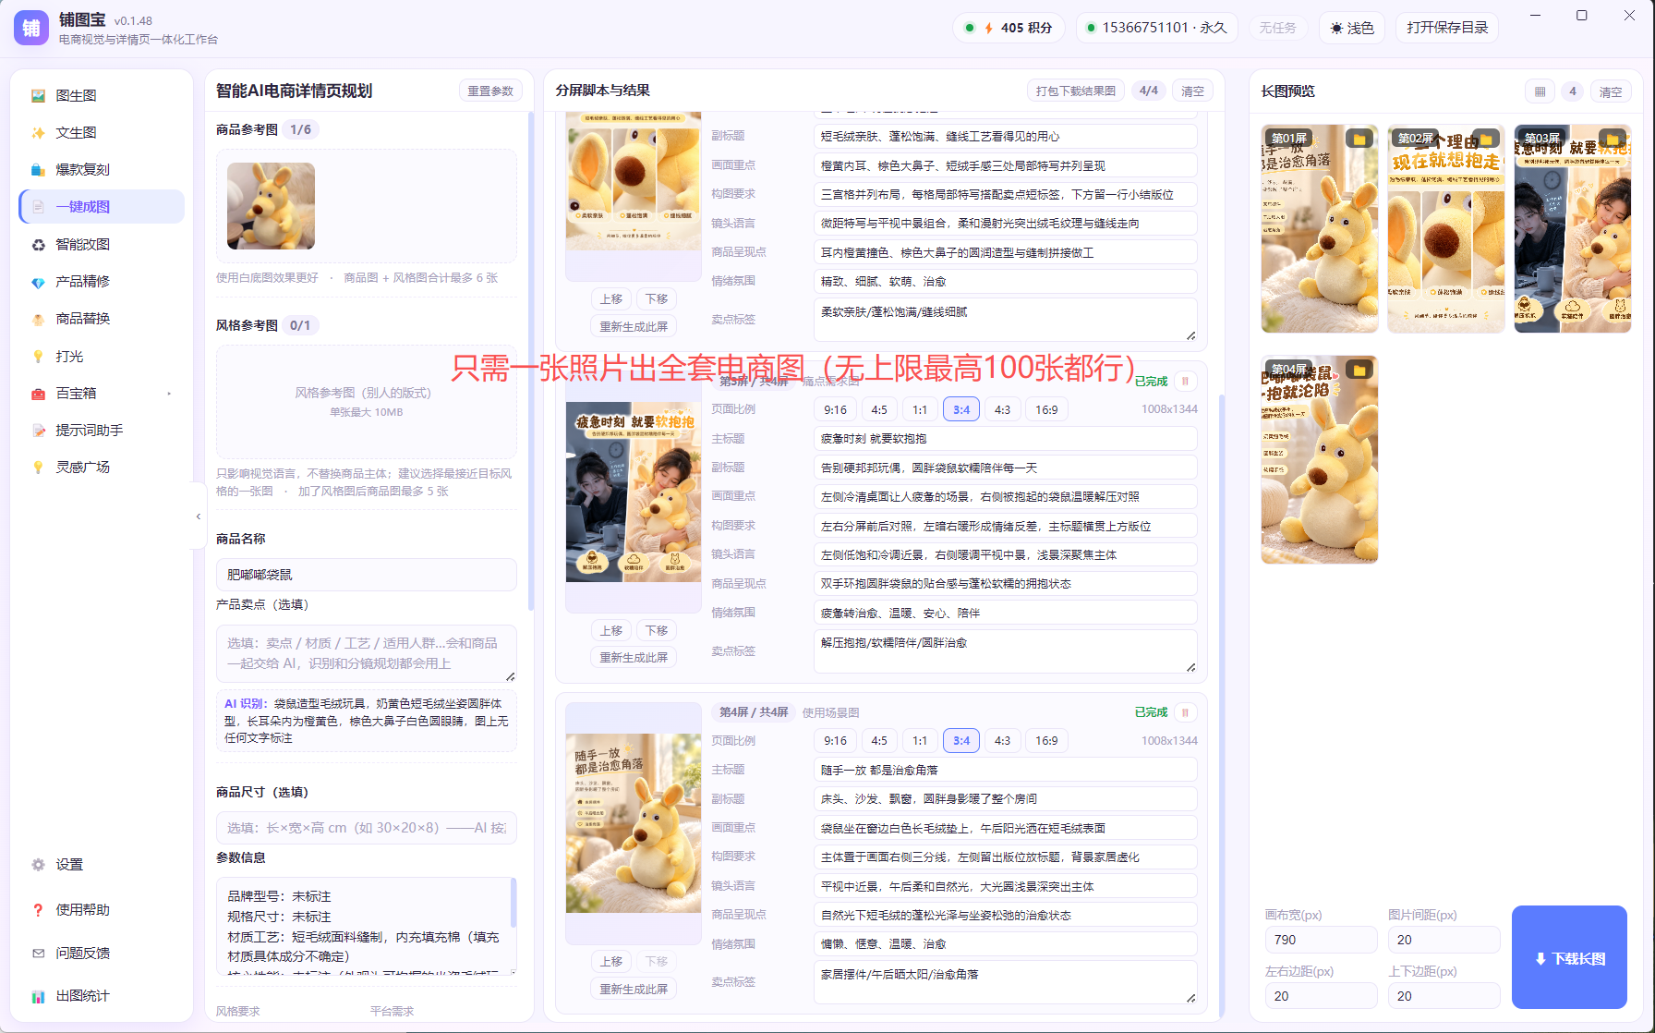Click the 画布宽(px) input field
The height and width of the screenshot is (1033, 1655).
pyautogui.click(x=1321, y=940)
